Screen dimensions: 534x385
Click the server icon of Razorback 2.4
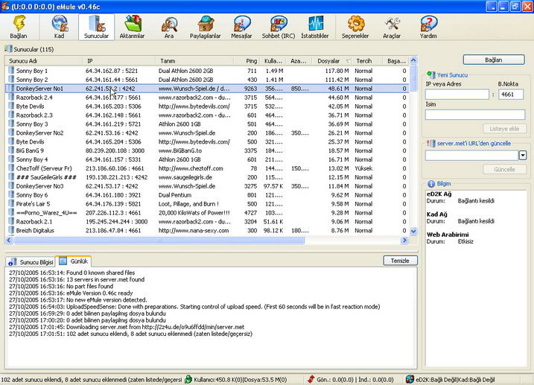(x=11, y=97)
